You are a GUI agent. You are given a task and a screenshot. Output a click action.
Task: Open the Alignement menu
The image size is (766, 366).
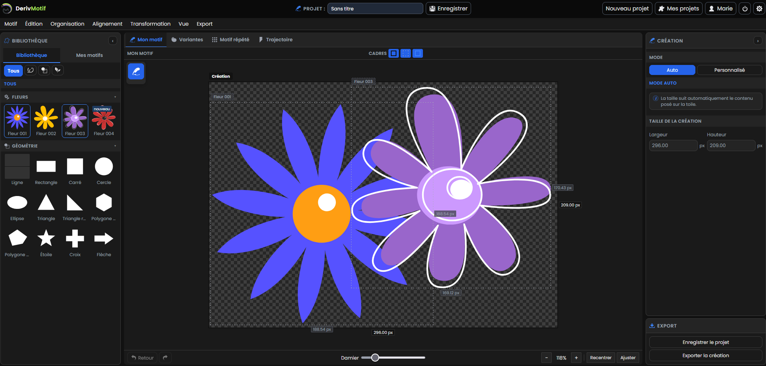pos(107,24)
